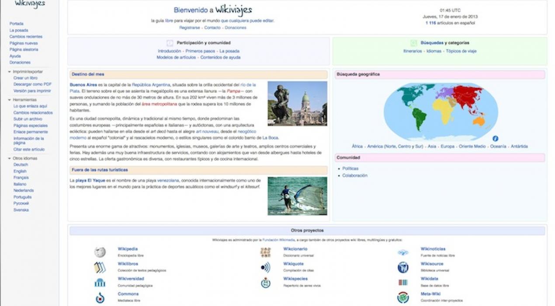Click the 1 116 articles count link
Screen dimensions: 555x306
coord(431,23)
